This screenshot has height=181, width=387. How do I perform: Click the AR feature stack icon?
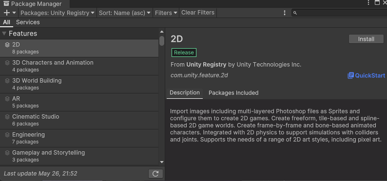pos(7,99)
